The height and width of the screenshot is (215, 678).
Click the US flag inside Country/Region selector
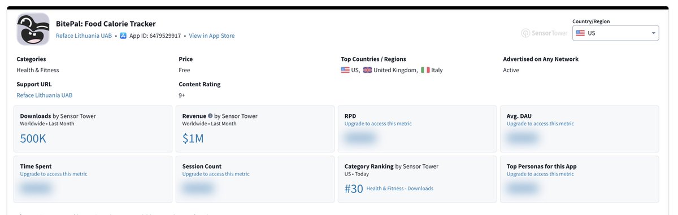point(580,33)
